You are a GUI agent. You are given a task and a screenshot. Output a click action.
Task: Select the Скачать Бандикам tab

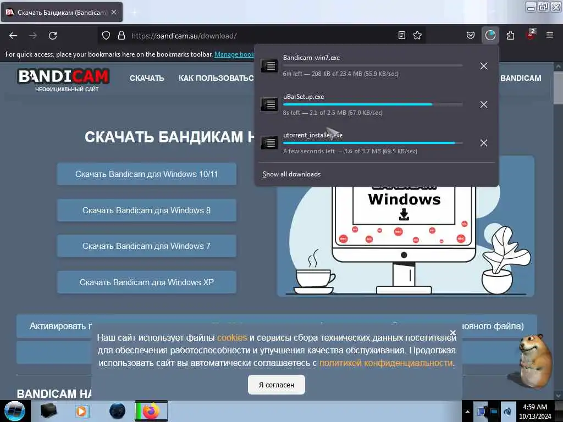pos(62,12)
